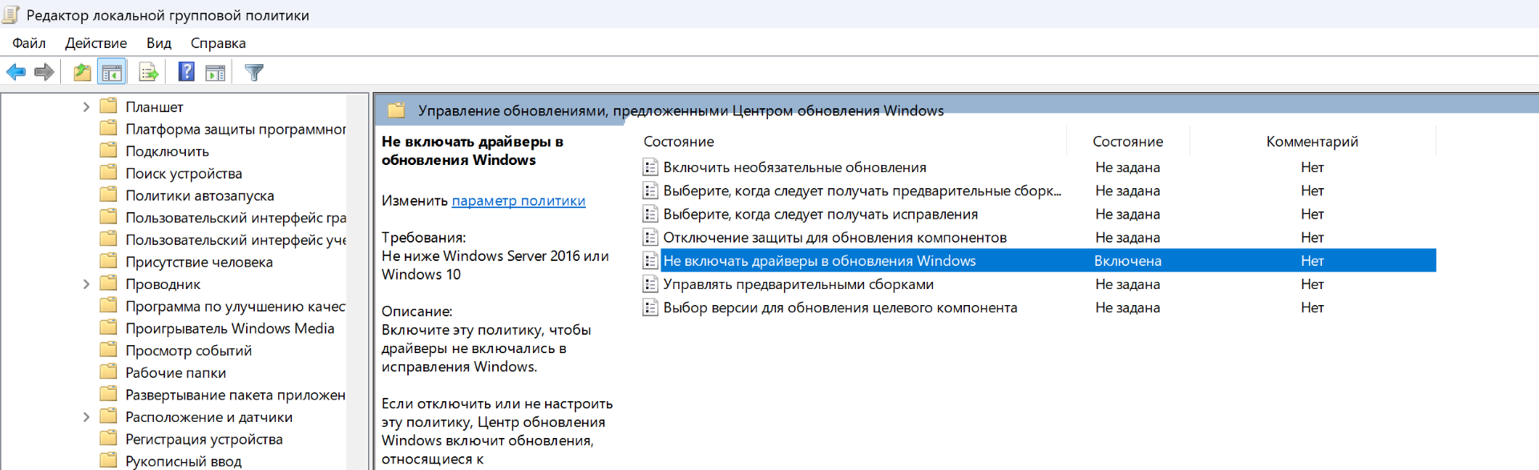Click the Filter funnel toolbar icon

point(254,72)
